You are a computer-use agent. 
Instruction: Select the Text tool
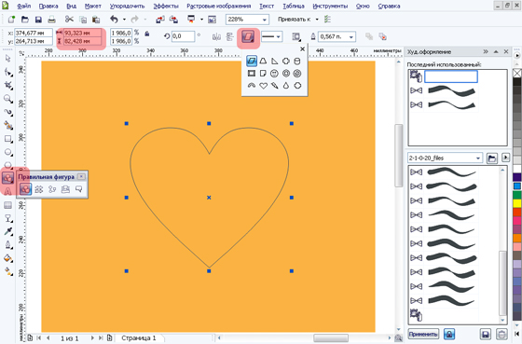click(x=8, y=191)
